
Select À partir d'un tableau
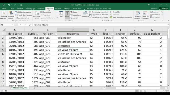coord(23,15)
